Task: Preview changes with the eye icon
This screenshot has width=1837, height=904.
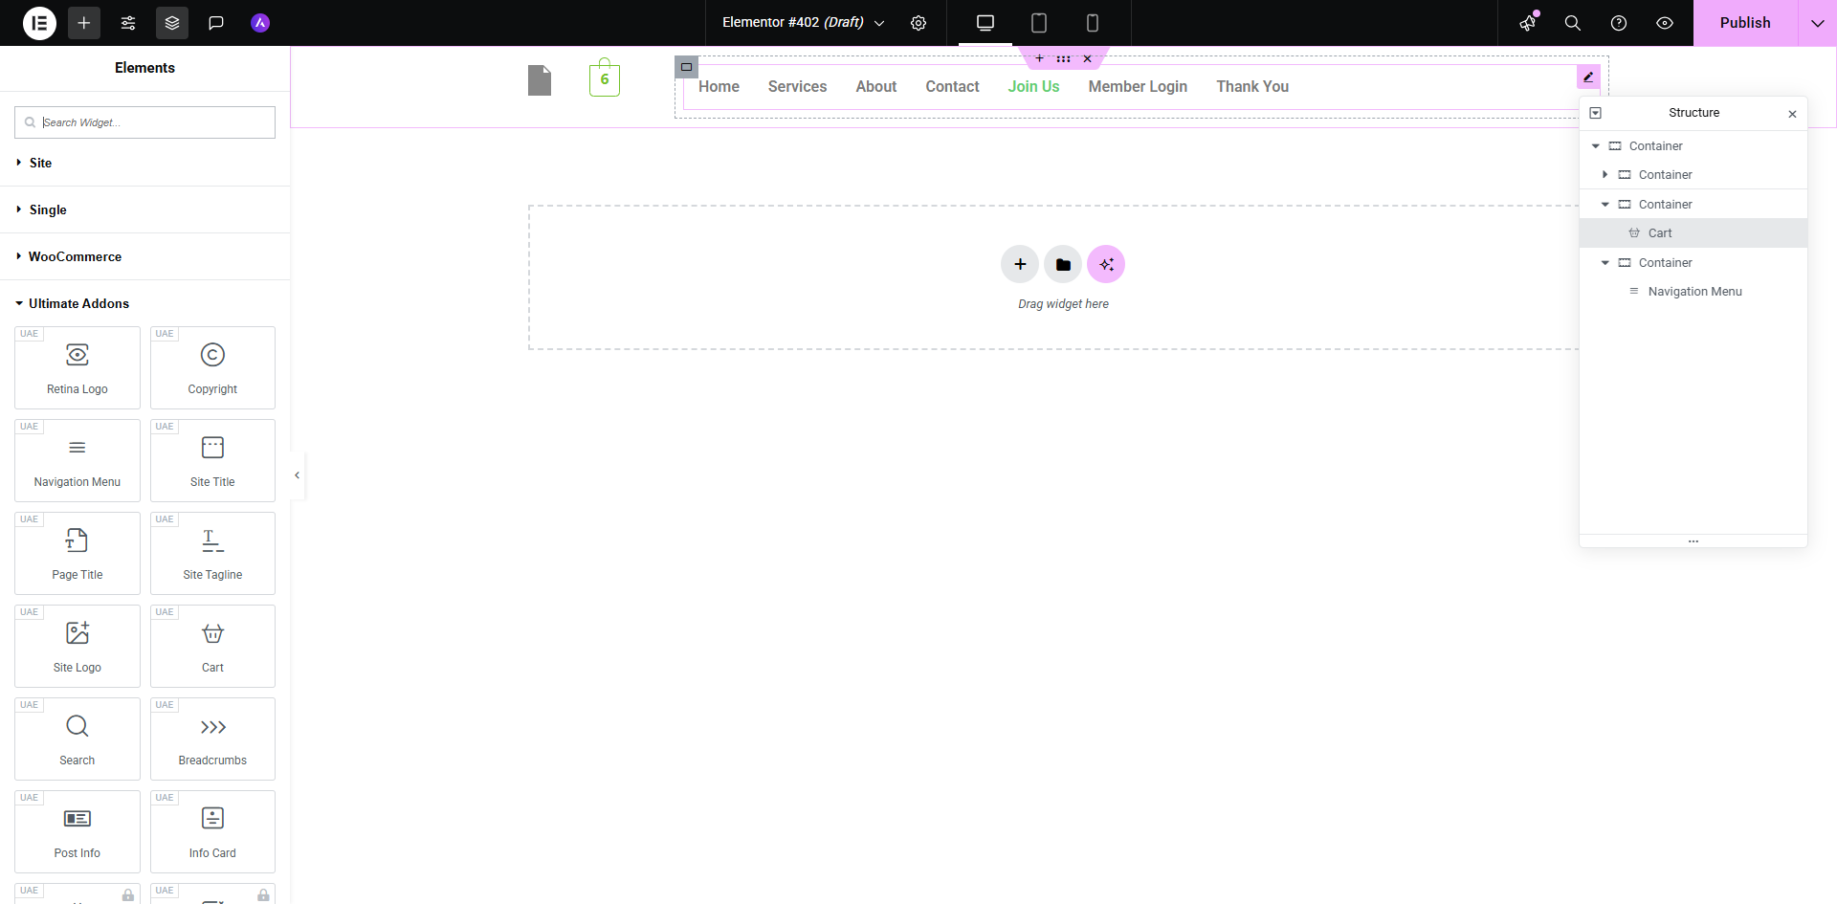Action: (1665, 23)
